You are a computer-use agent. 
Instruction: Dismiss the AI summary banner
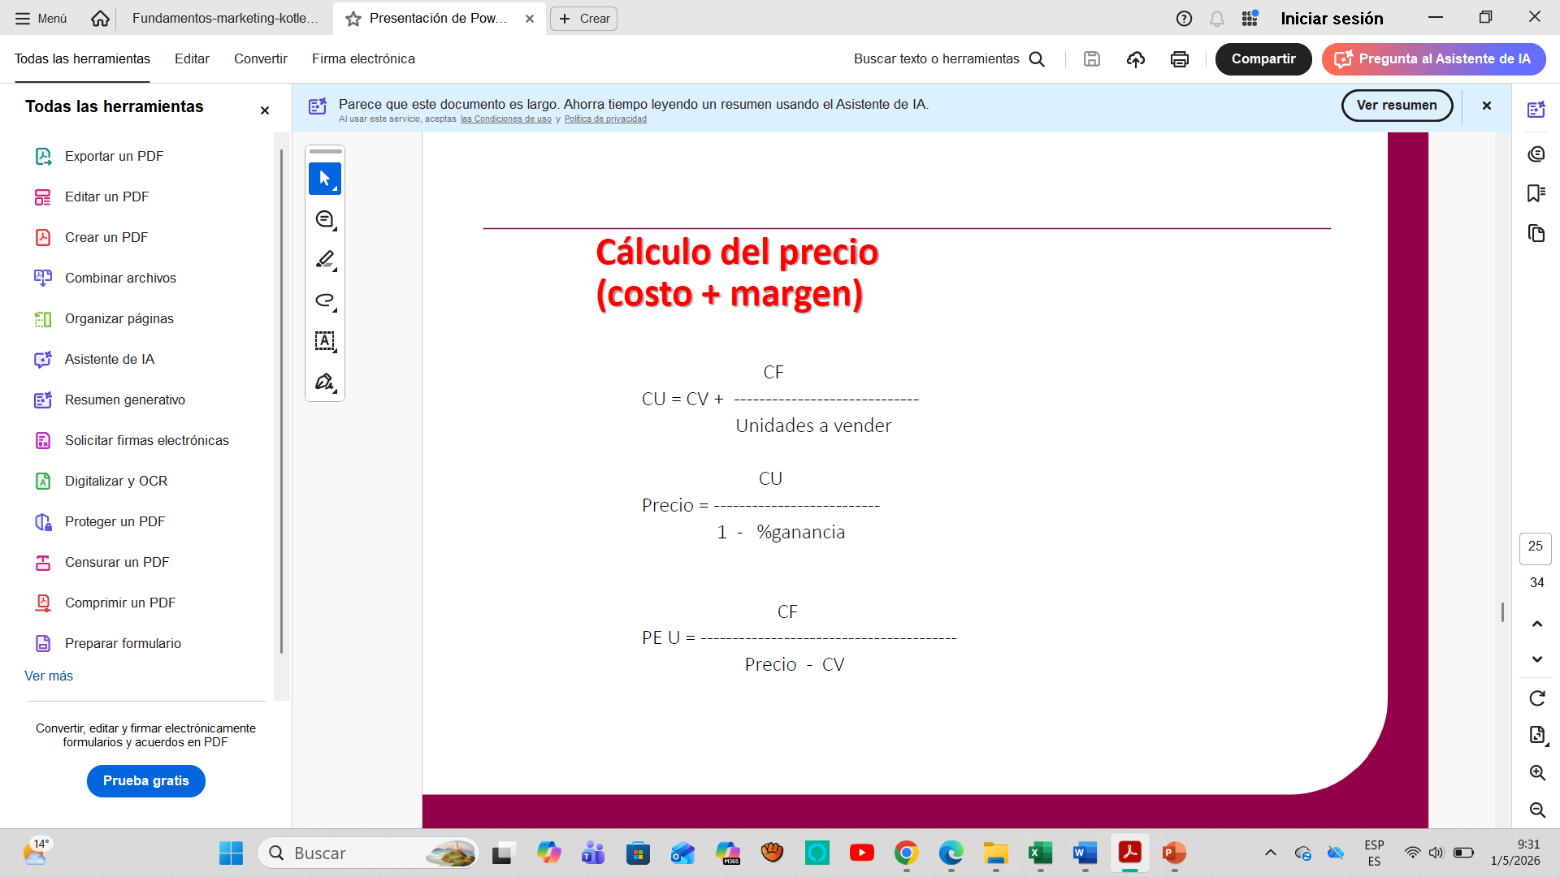(1487, 106)
